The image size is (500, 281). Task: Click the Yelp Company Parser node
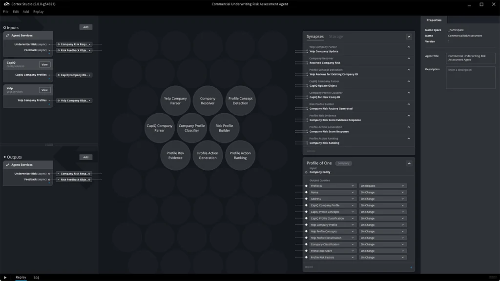(175, 101)
